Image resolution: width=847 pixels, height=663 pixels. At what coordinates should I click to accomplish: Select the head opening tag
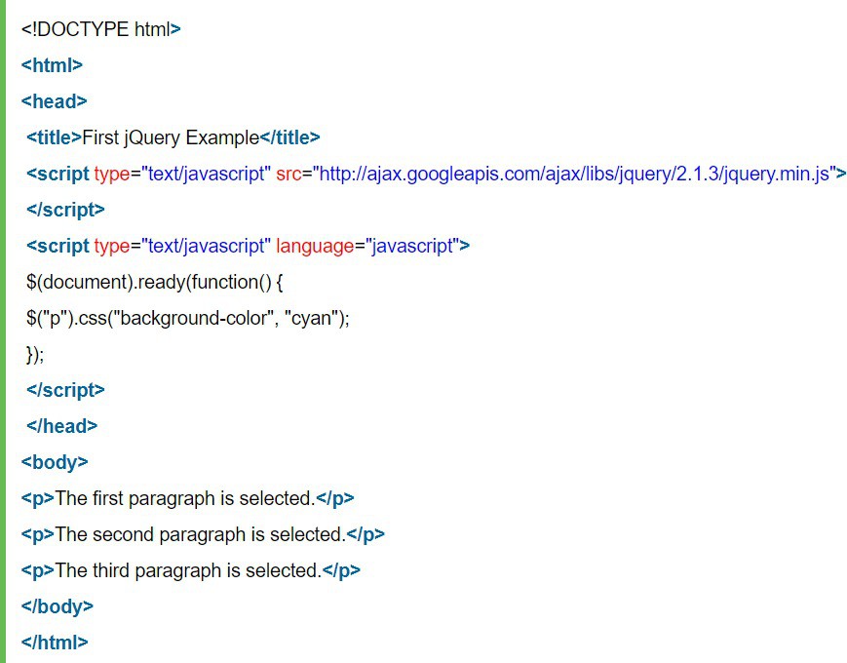54,101
